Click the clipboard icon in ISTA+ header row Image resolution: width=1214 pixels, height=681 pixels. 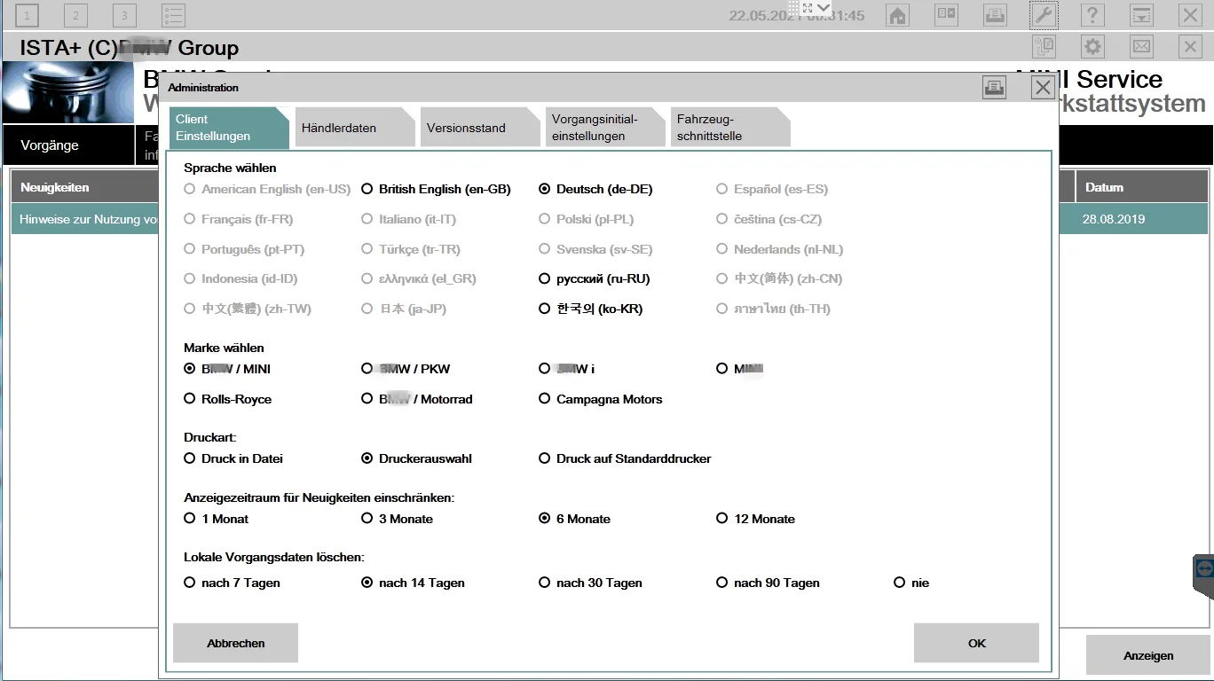[1044, 47]
